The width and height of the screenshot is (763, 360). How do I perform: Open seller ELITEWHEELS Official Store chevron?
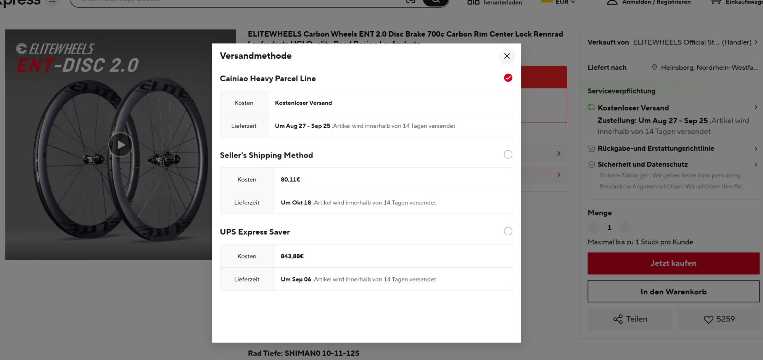pos(756,42)
